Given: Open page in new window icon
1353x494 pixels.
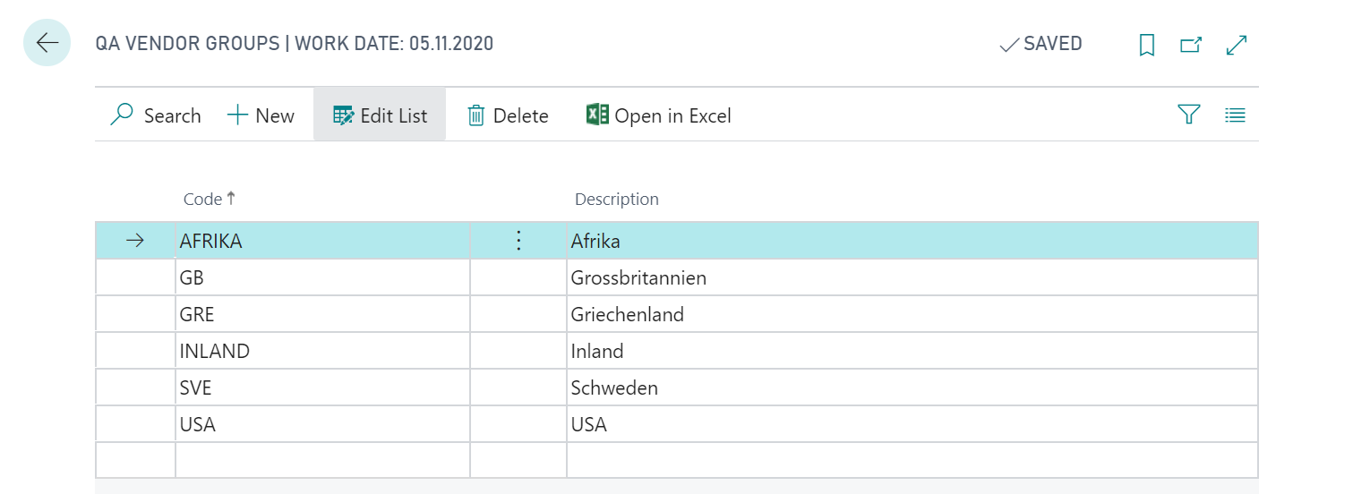Looking at the screenshot, I should 1191,45.
